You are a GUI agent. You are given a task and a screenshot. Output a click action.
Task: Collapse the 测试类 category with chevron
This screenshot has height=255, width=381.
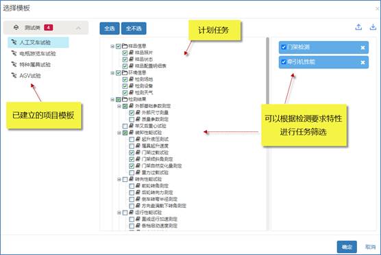click(x=78, y=28)
